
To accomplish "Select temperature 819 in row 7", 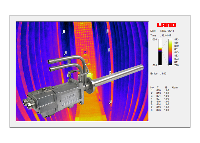I will coord(158,107).
